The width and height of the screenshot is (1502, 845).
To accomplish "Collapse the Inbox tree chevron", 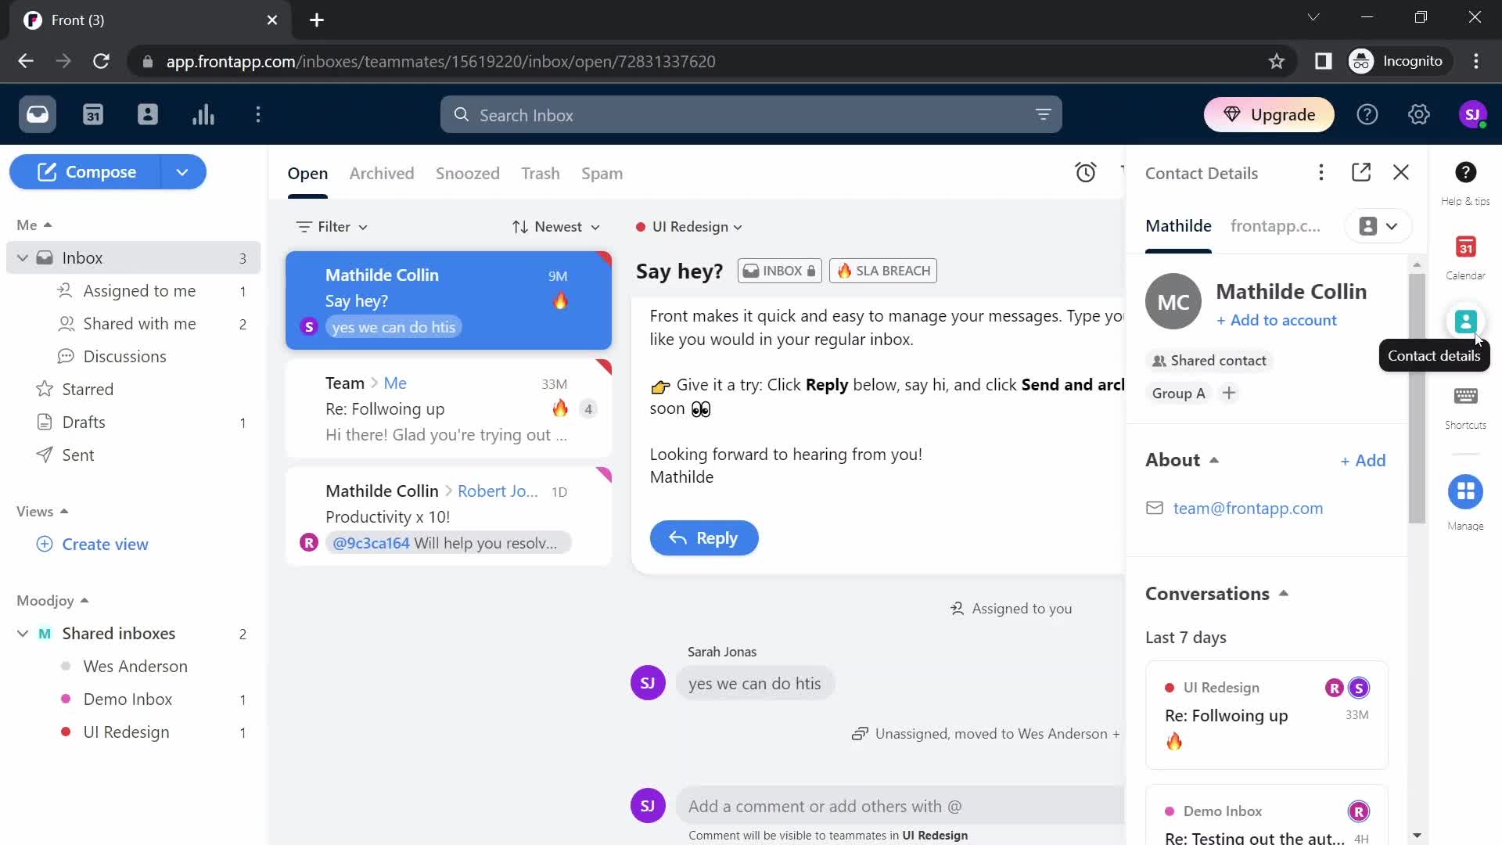I will tap(23, 258).
